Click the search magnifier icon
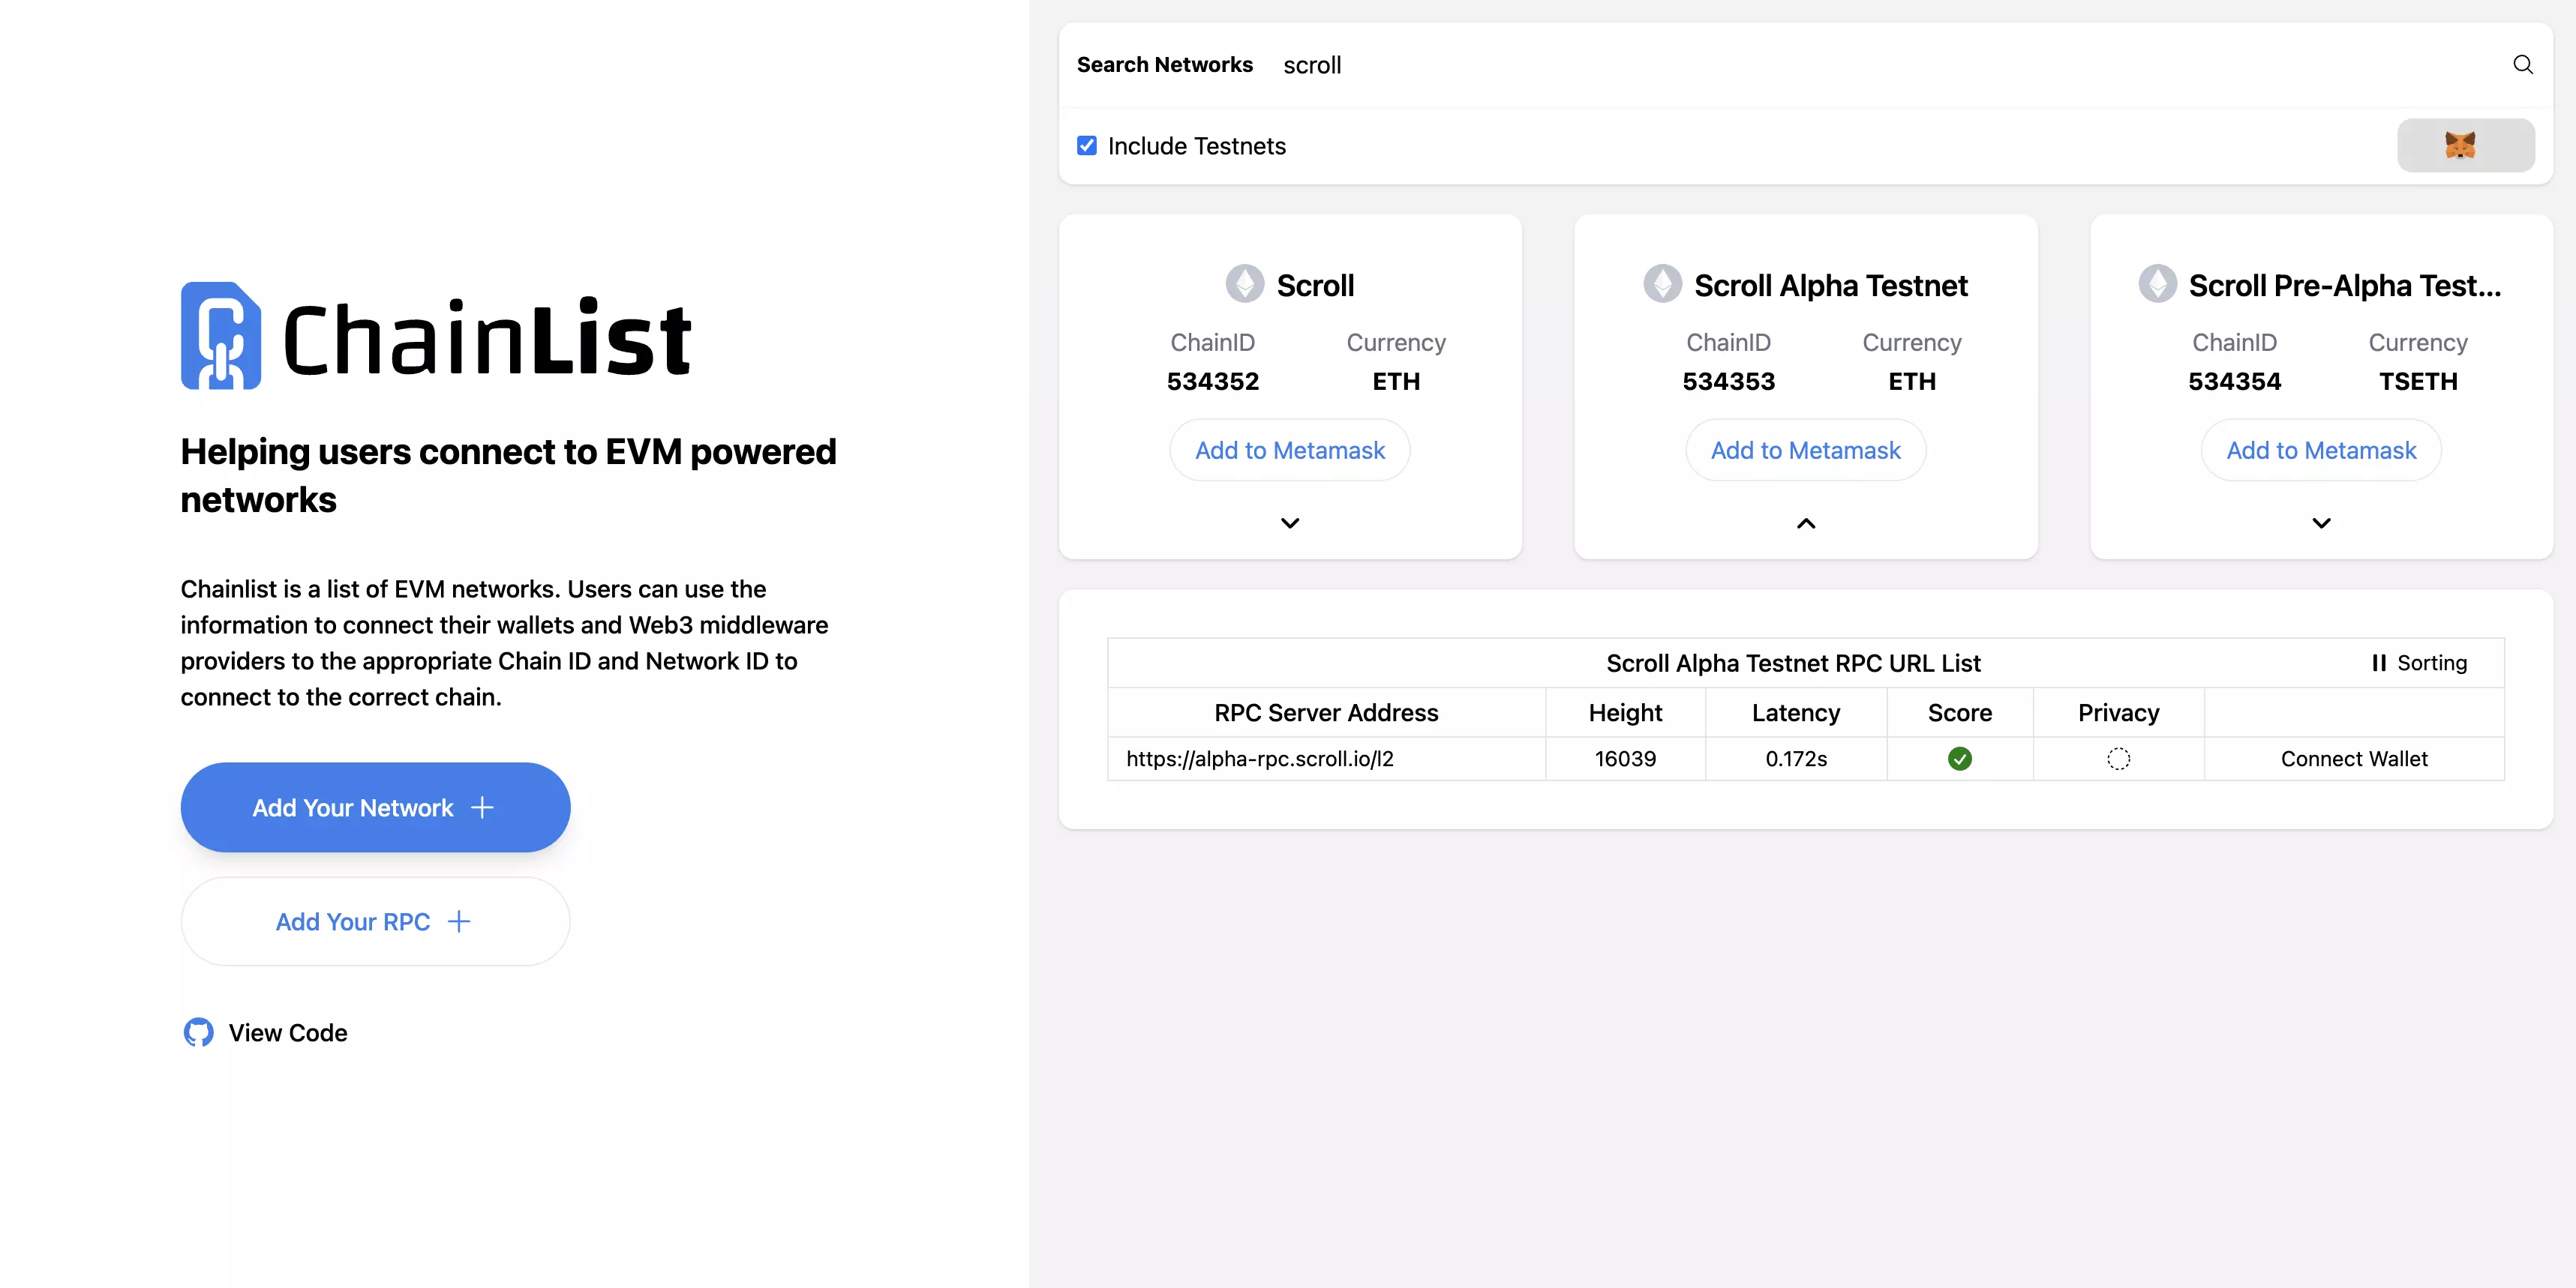The image size is (2576, 1288). coord(2522,65)
